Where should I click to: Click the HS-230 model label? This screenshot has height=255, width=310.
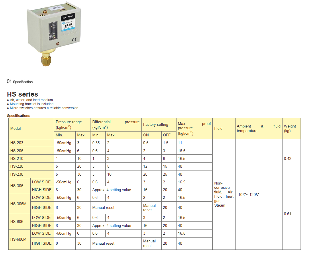[17, 174]
